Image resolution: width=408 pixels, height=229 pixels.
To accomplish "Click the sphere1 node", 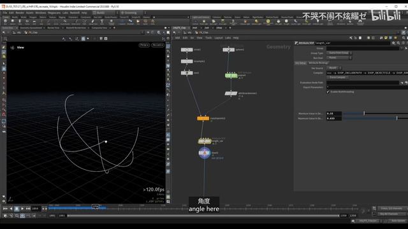I will click(228, 50).
